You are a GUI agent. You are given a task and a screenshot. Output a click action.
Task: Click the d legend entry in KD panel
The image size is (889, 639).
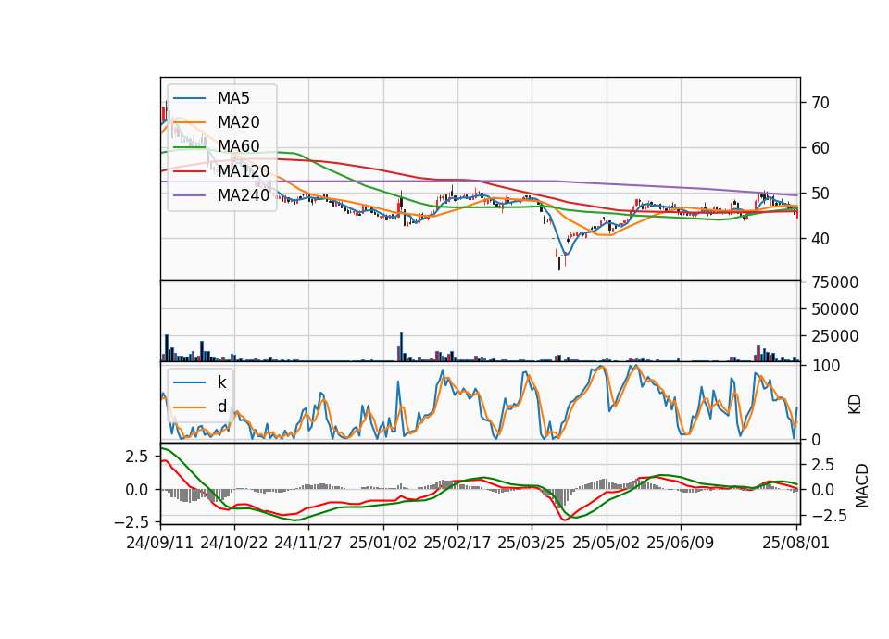click(221, 407)
